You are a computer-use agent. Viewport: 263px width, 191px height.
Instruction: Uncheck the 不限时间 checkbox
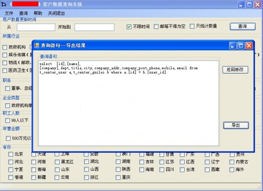(x=129, y=27)
